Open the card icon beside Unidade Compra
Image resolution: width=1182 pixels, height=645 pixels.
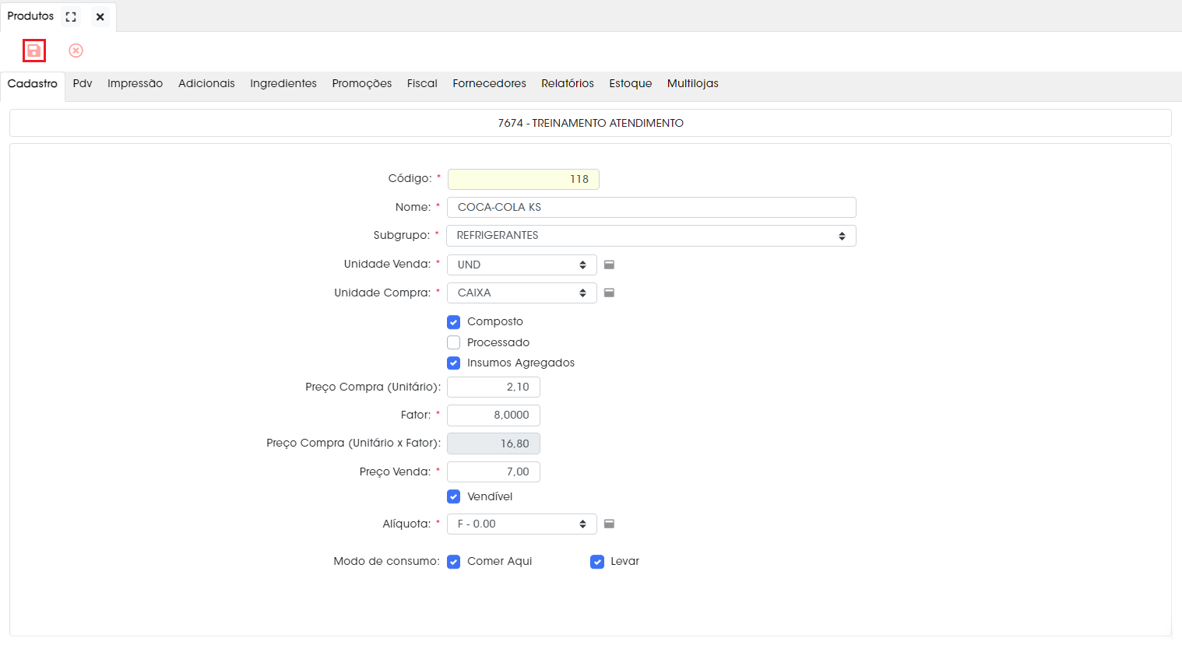610,293
